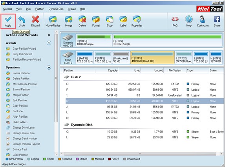Select the 55 MB Unallocated block
This screenshot has height=167, width=225.
121,57
